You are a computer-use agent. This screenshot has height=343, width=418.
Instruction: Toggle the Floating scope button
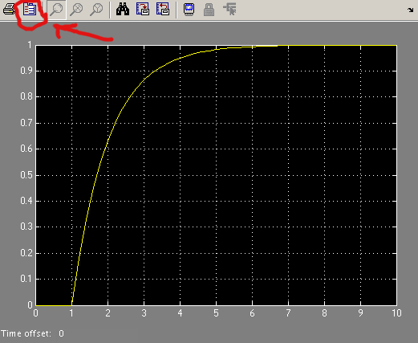pyautogui.click(x=189, y=10)
